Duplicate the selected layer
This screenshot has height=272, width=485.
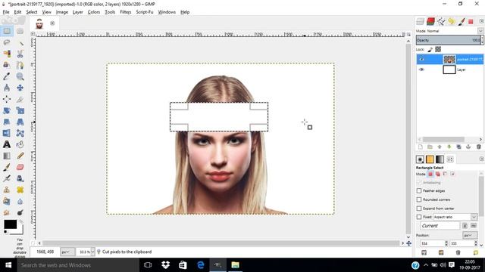[458, 147]
